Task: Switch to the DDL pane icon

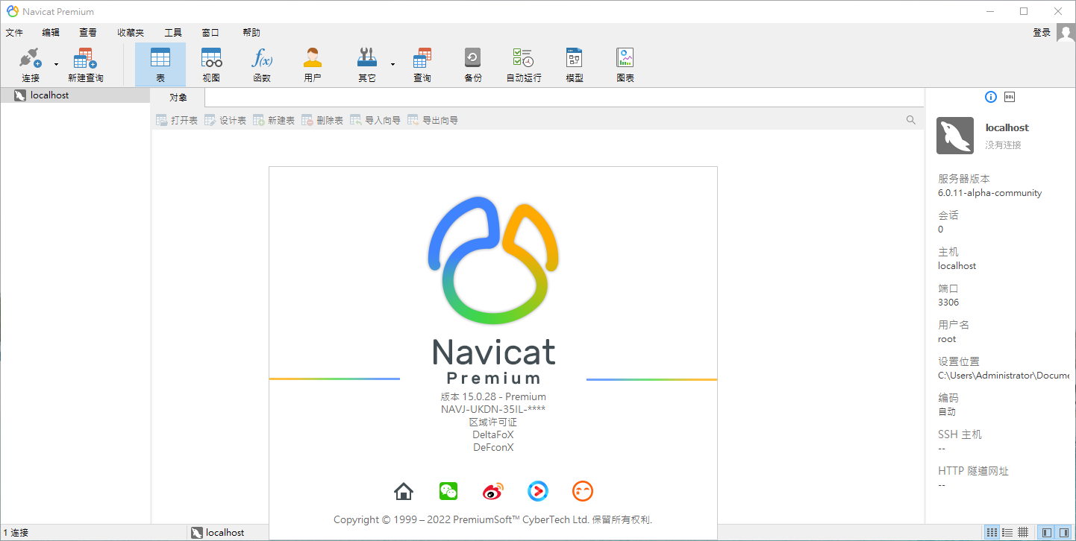Action: pyautogui.click(x=1010, y=97)
